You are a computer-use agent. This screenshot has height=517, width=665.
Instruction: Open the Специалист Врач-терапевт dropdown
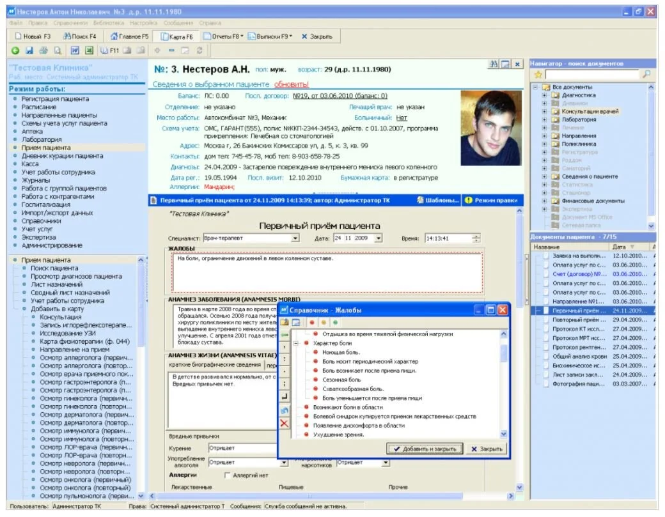295,238
